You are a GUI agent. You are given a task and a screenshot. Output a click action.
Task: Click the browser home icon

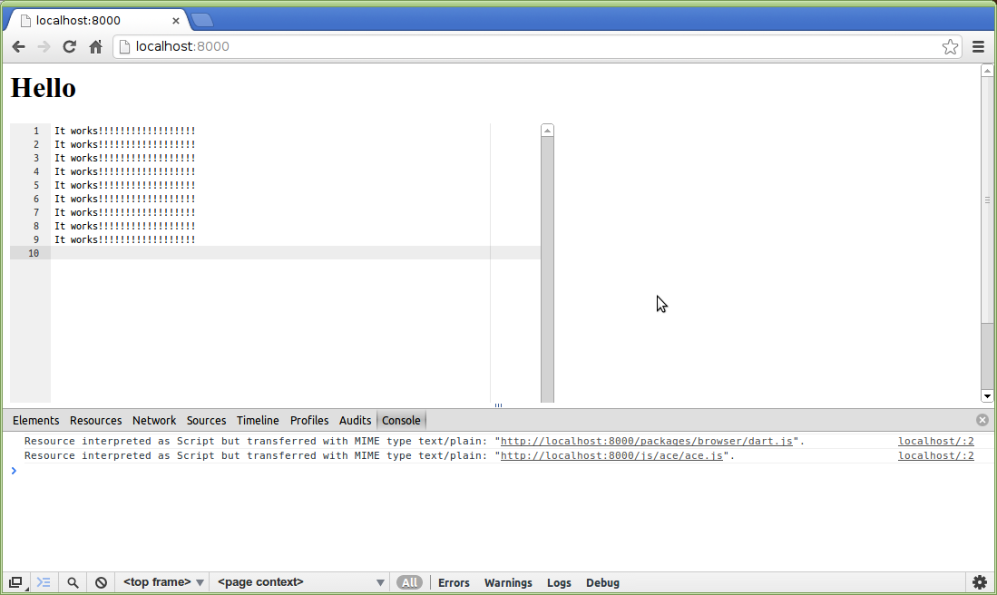pos(94,46)
